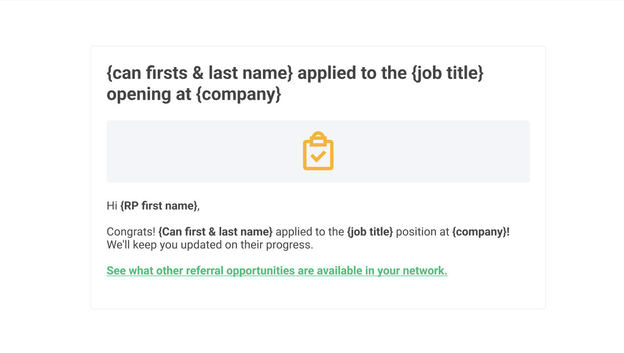
Task: Click the checkmark inside the clipboard icon
Action: [x=318, y=156]
